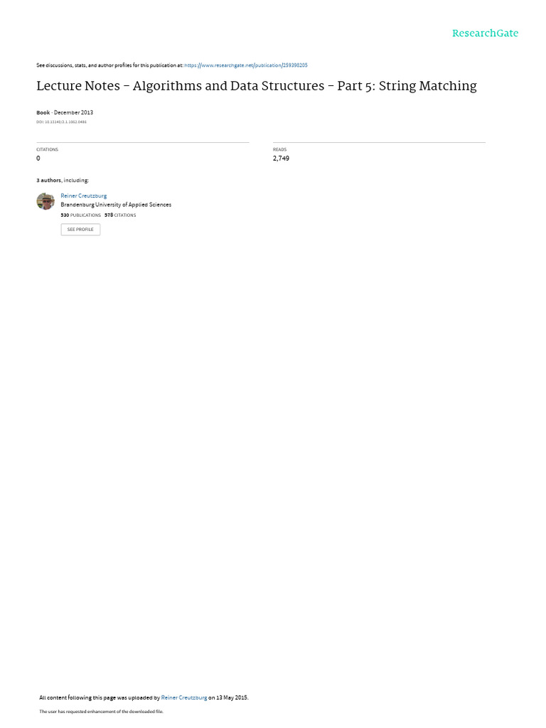
Task: Click the citations count 0
Action: (x=38, y=159)
